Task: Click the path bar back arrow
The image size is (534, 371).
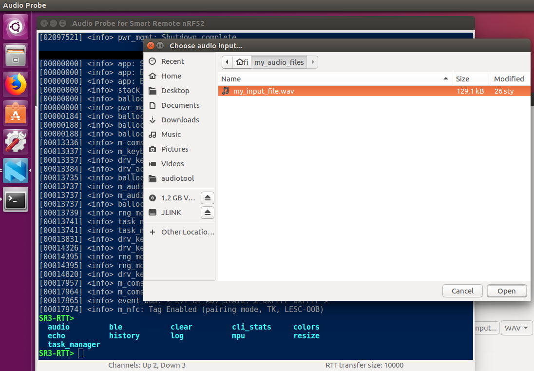Action: pyautogui.click(x=227, y=62)
